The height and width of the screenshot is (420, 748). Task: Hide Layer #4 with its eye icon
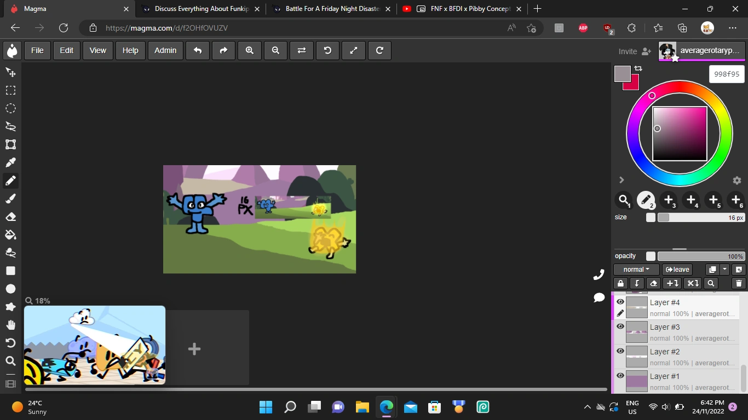point(620,302)
